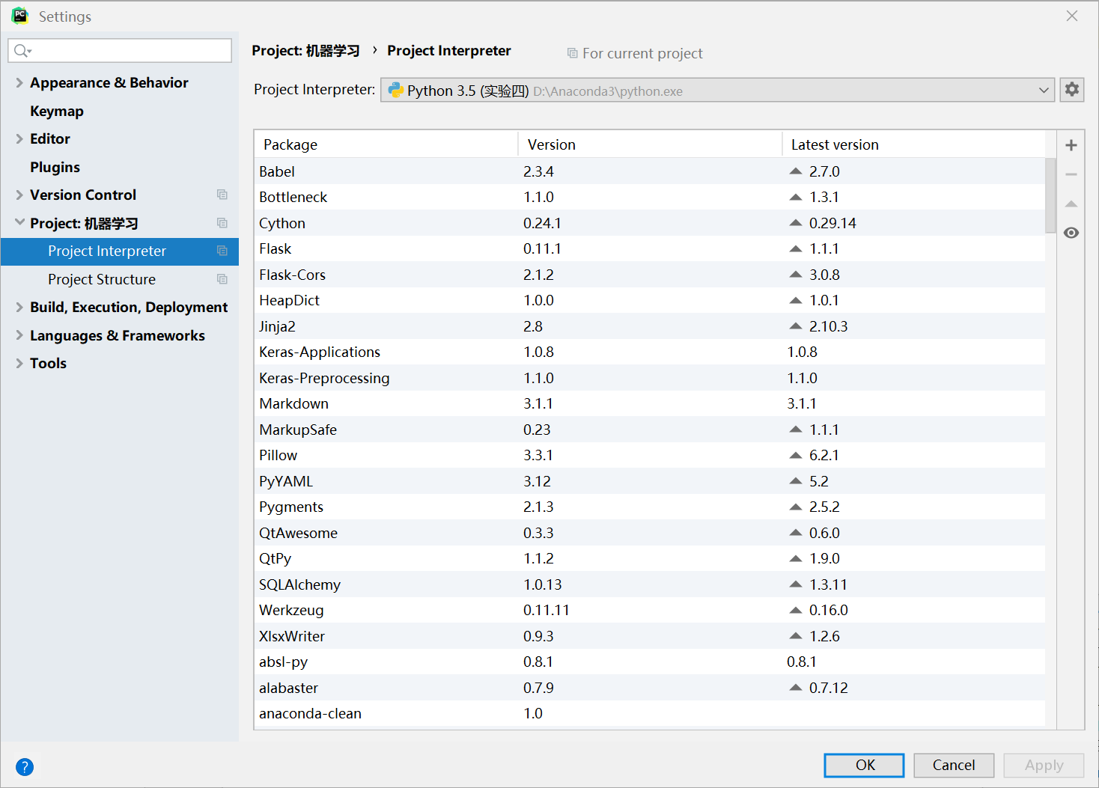1099x788 pixels.
Task: Click the blue help question mark icon
Action: tap(25, 767)
